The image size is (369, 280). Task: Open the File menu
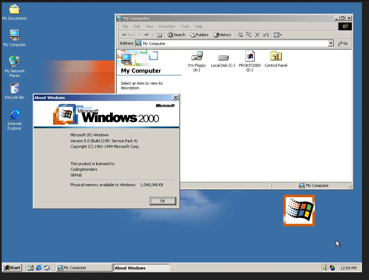pos(125,26)
